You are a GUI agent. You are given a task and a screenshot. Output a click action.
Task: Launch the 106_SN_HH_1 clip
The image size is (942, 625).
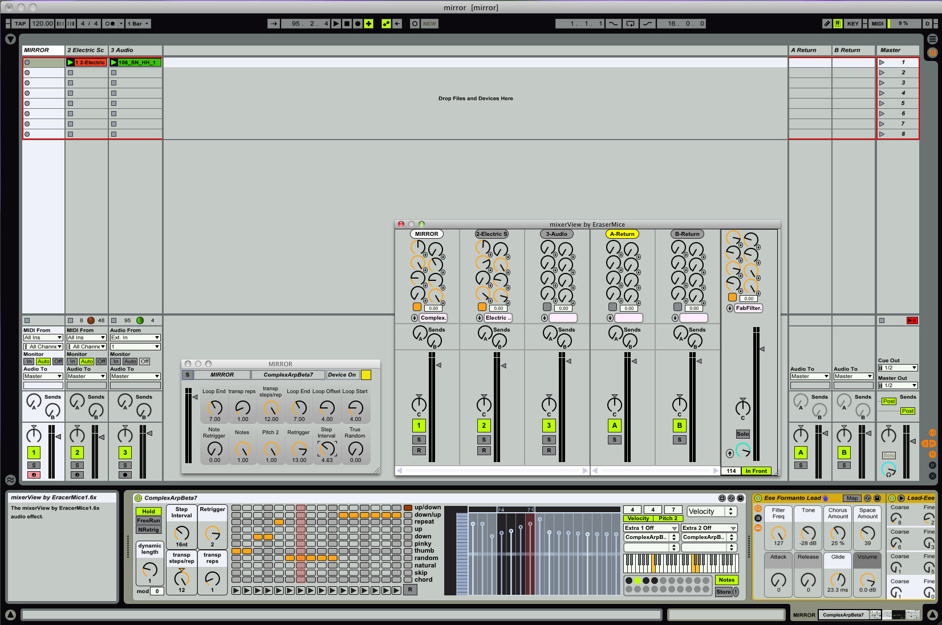point(114,62)
